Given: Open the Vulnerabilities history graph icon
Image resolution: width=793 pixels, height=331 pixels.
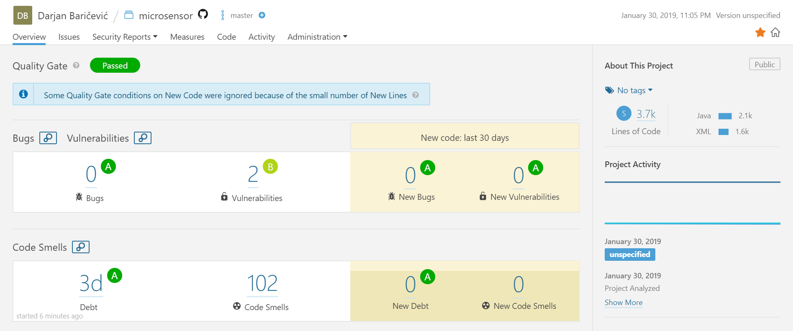Looking at the screenshot, I should click(143, 138).
